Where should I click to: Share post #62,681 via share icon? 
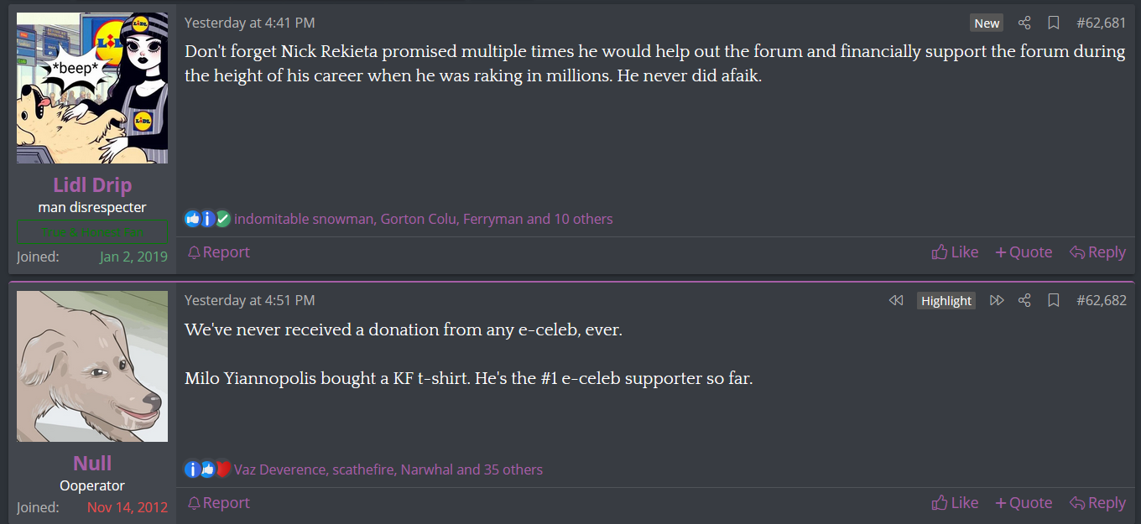[1024, 23]
